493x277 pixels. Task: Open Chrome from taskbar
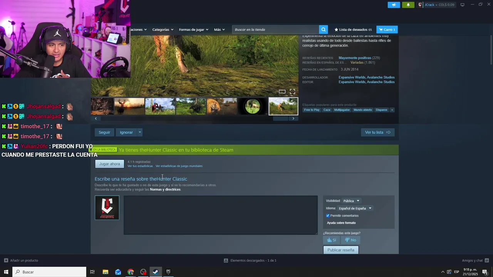[x=131, y=272]
